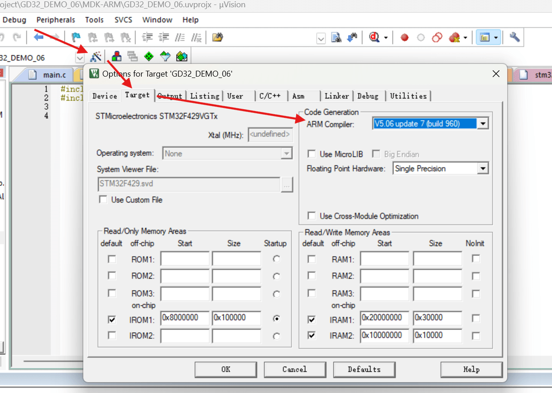Check the Use Custom File box
This screenshot has height=393, width=552.
[103, 199]
